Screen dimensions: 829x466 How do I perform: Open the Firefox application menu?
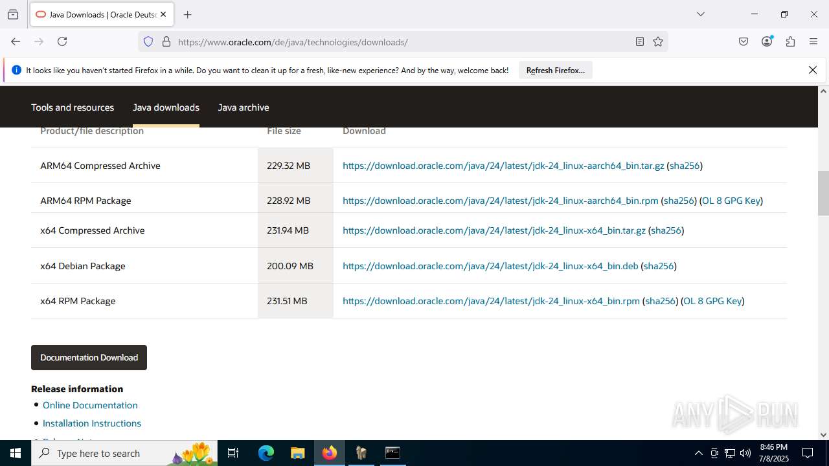[x=813, y=41]
